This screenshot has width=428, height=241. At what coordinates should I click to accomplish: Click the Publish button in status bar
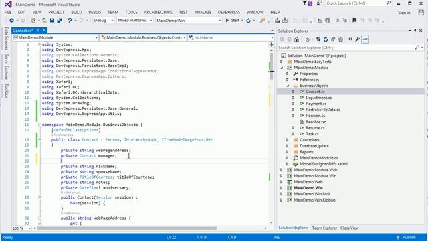[406, 237]
